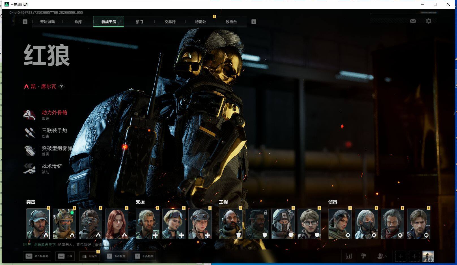
Task: Click the flag icon in bottom bar
Action: [x=364, y=256]
